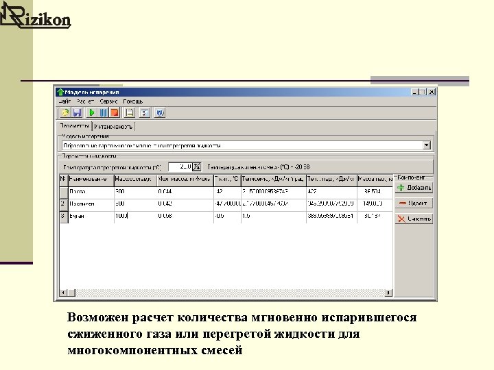Click the mass cell 1000 in Бутан row
The height and width of the screenshot is (370, 494).
(x=135, y=217)
